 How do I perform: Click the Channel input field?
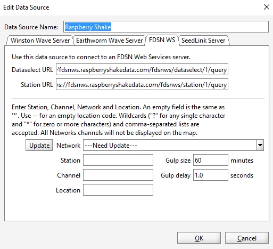[118, 175]
